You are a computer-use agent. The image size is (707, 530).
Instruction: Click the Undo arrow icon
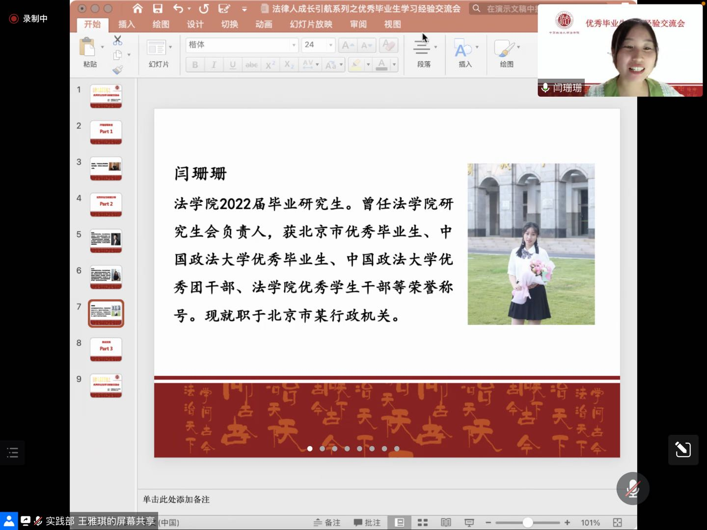point(178,8)
